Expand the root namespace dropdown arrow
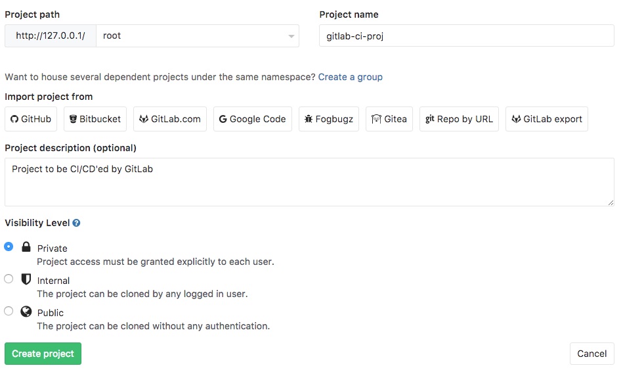 pyautogui.click(x=291, y=36)
